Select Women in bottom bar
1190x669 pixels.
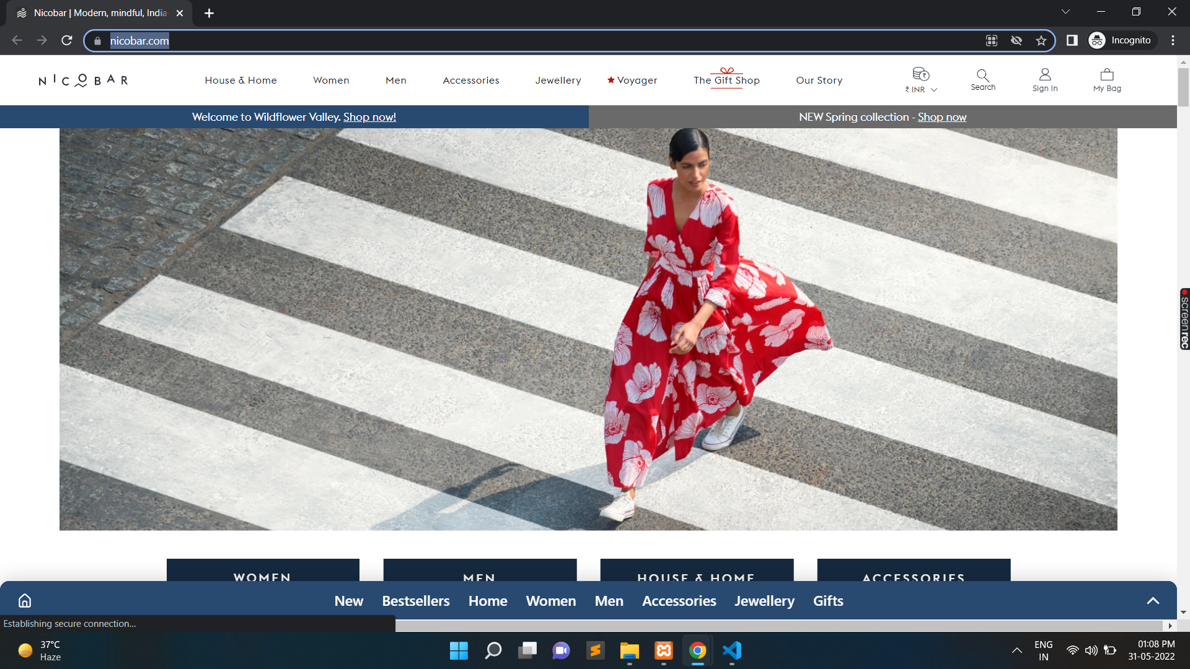coord(551,601)
